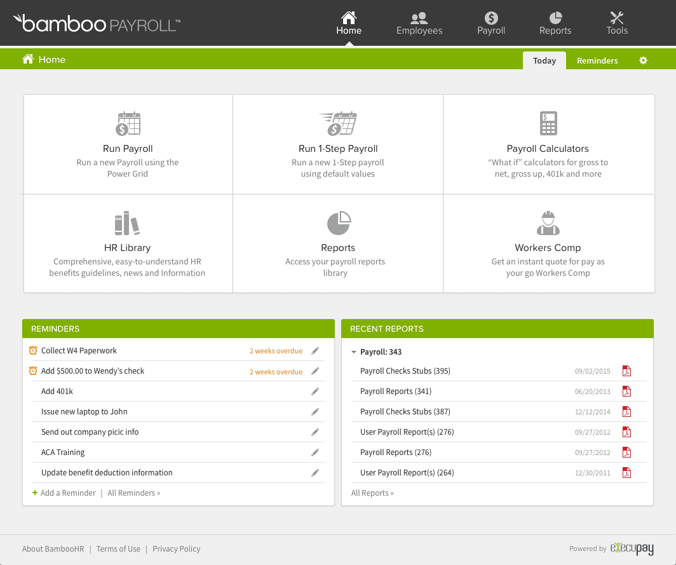
Task: Edit the Add 401k reminder
Action: coord(315,391)
